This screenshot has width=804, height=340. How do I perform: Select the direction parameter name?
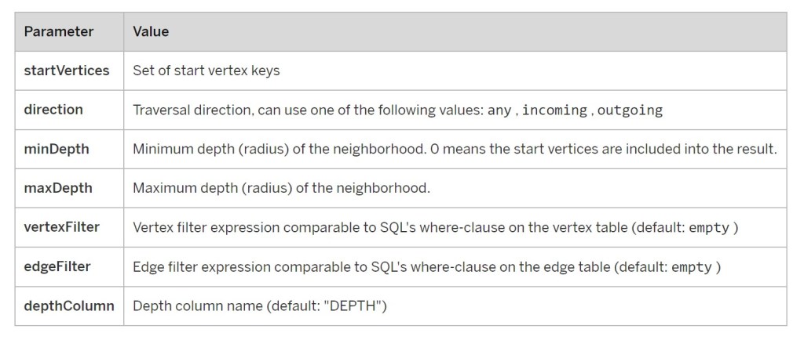tap(53, 110)
